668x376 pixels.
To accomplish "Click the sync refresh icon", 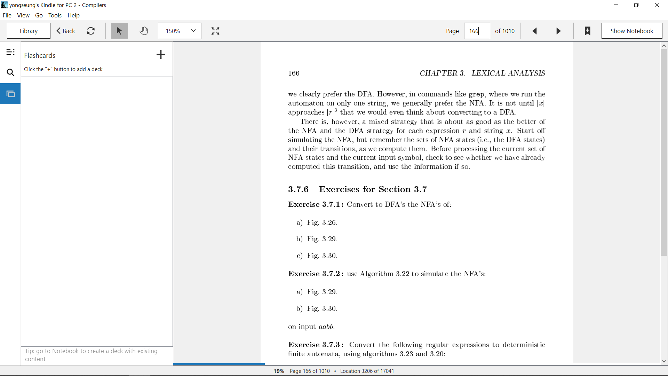I will tap(91, 31).
